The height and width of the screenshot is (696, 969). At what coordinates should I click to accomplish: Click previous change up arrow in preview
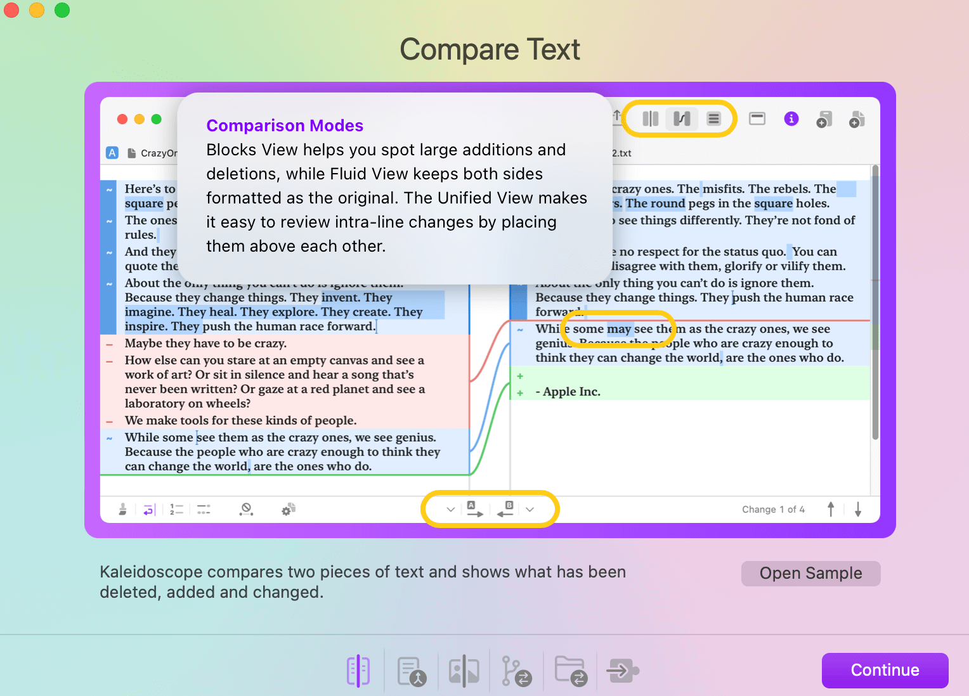[831, 509]
